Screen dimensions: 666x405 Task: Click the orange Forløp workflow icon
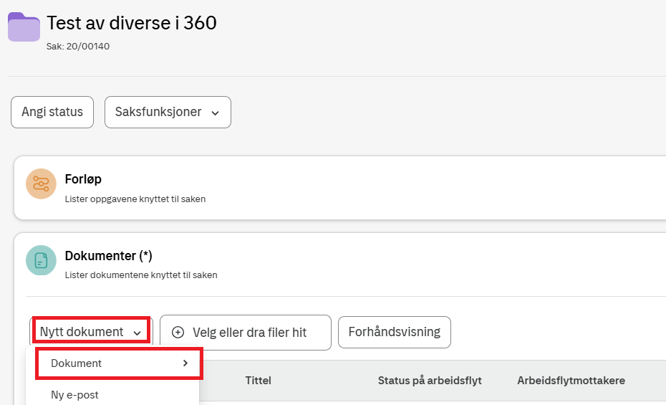point(41,184)
